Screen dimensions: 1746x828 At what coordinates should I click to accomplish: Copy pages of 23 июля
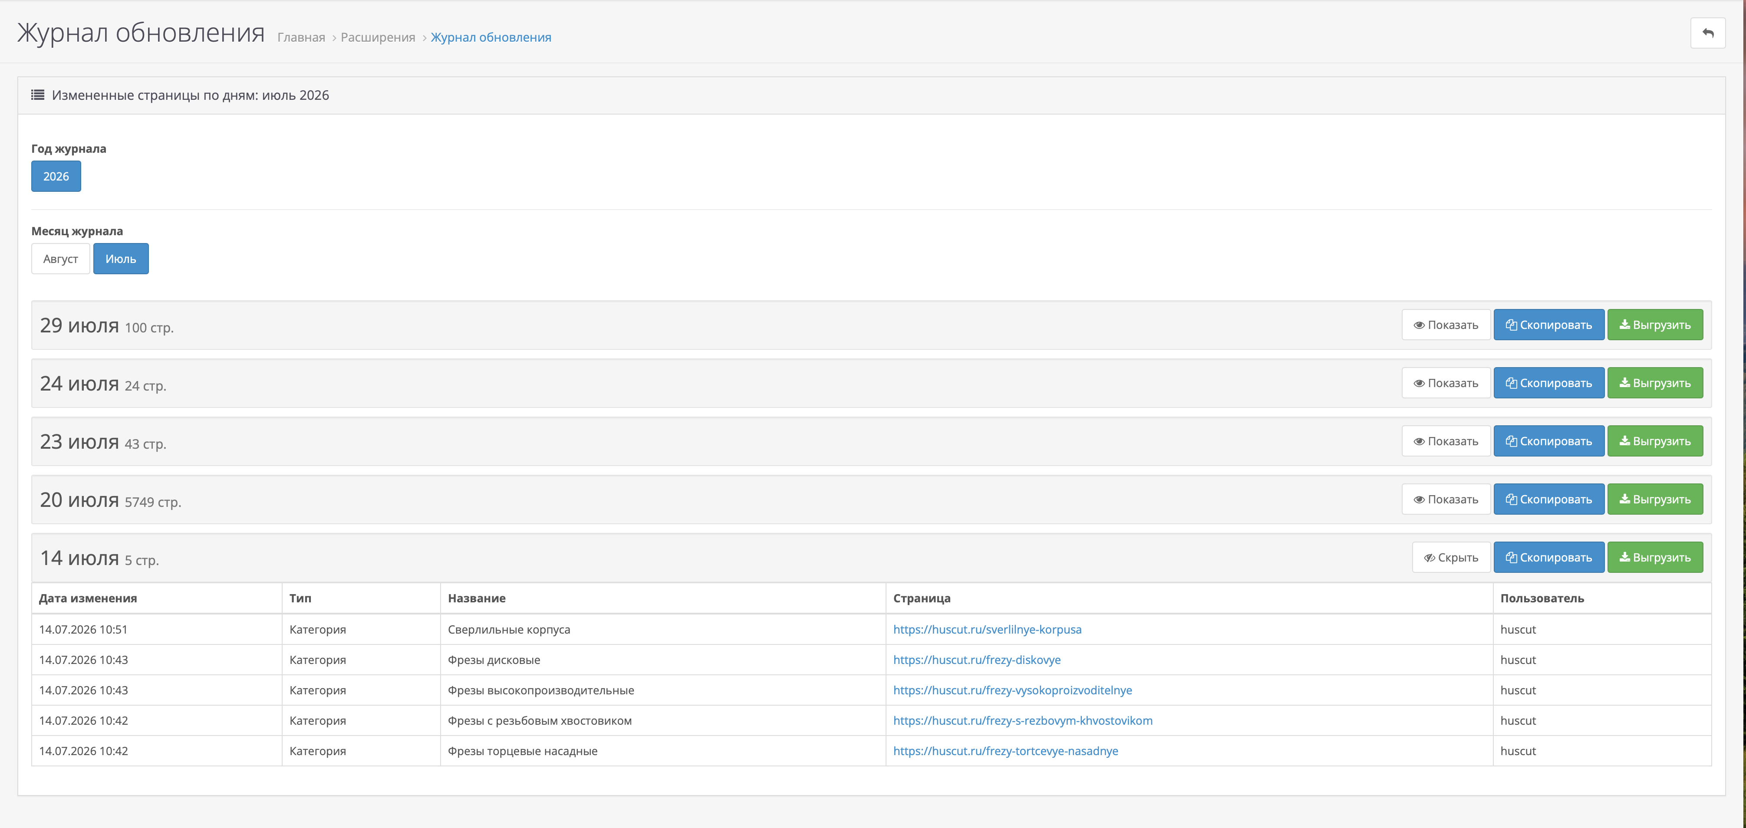1549,441
